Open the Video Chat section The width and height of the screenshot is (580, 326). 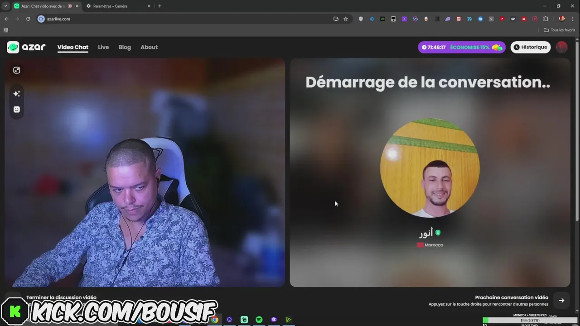72,47
